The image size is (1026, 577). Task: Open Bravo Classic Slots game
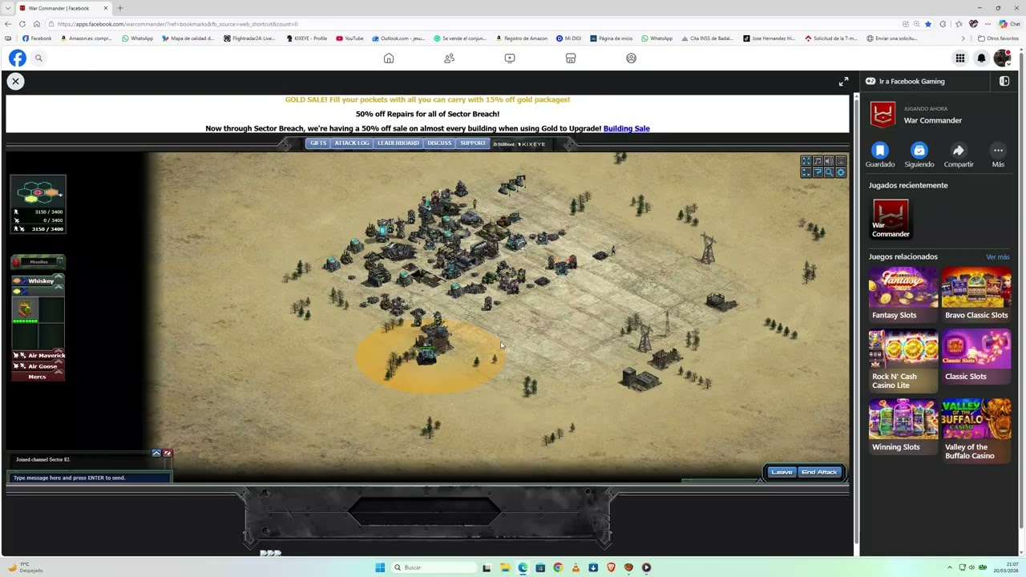976,293
